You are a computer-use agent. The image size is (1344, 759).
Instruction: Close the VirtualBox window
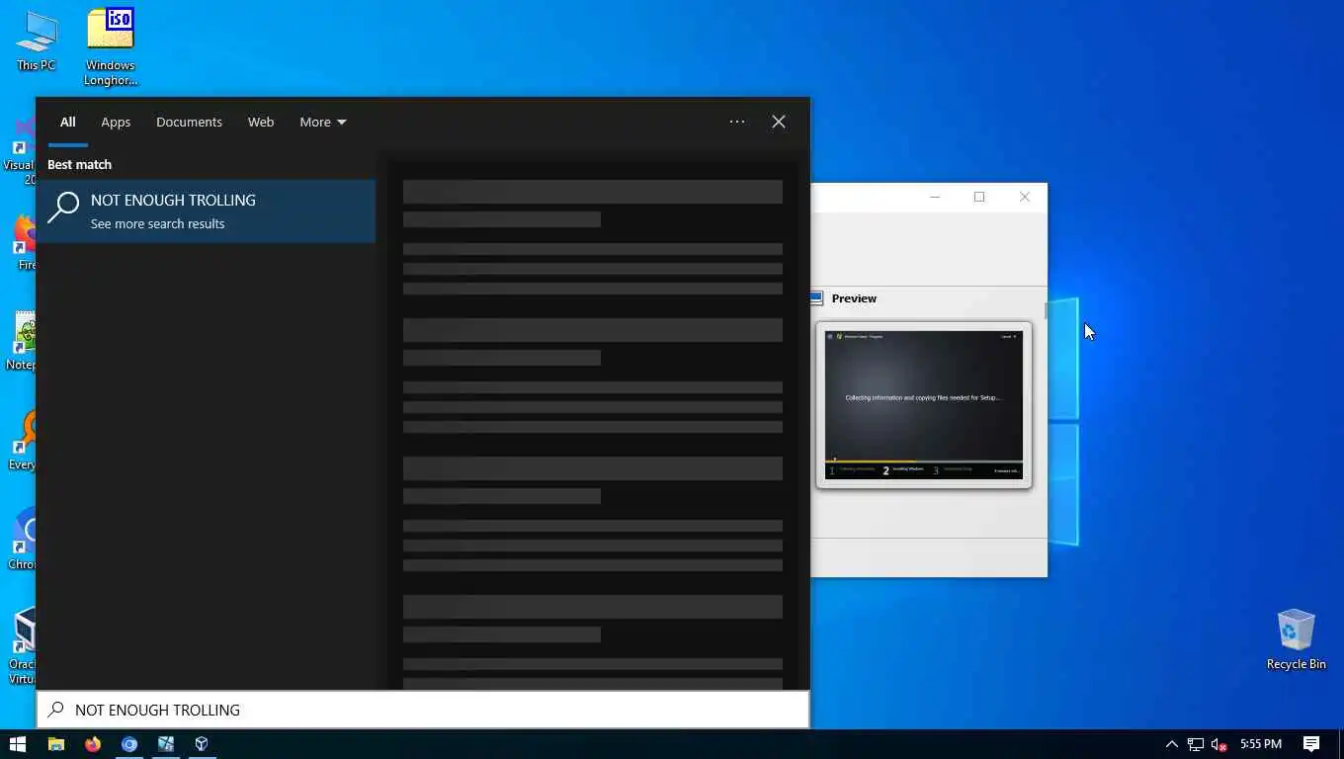coord(1025,197)
